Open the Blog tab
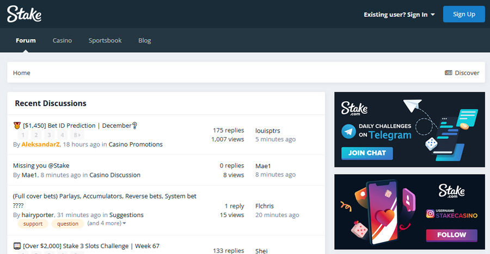Viewport: 490px width, 254px height. 145,40
